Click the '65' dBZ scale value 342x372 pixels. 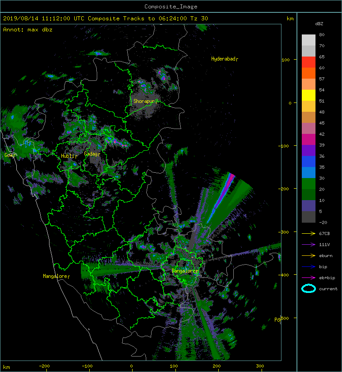coord(322,57)
